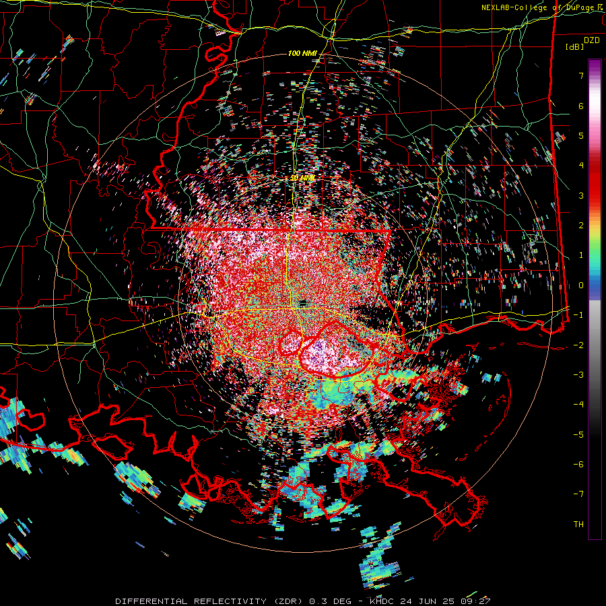Select the 1 value on the color scale
The height and width of the screenshot is (606, 606).
coord(581,255)
